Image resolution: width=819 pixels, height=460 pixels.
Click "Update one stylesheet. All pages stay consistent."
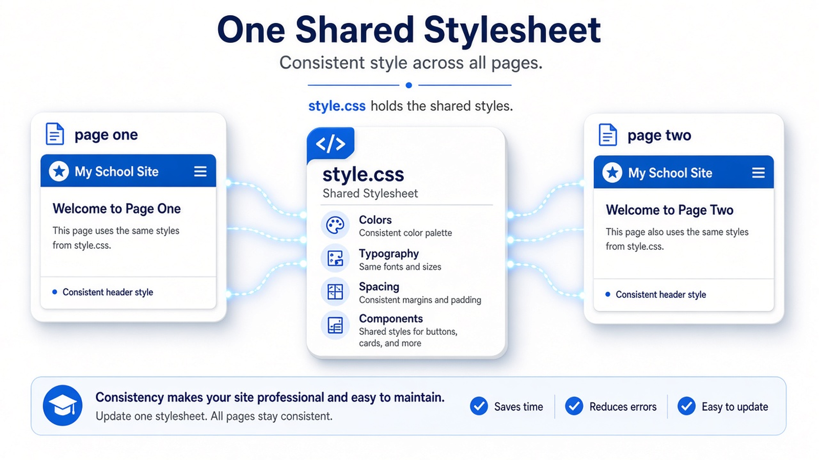(x=214, y=416)
